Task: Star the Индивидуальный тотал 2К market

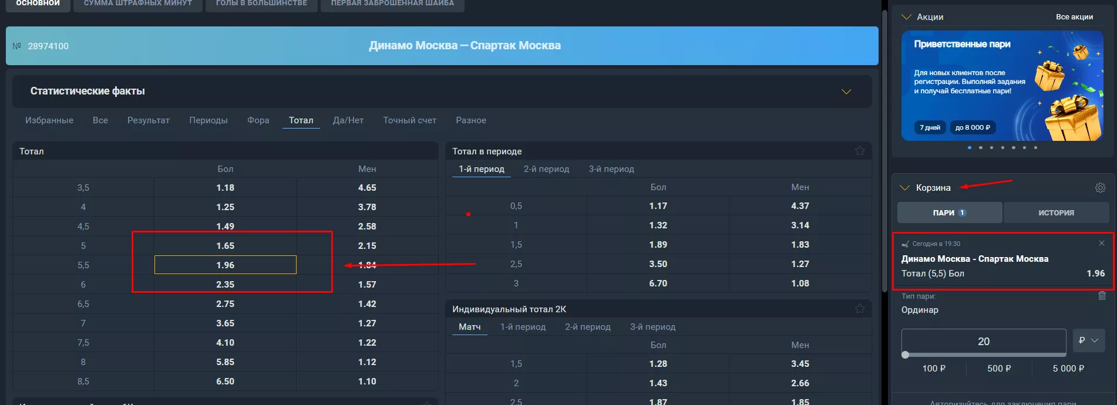Action: coord(860,309)
